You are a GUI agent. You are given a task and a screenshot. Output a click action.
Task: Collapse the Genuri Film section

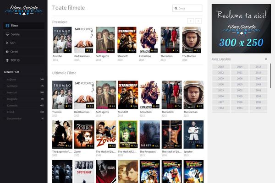point(42,72)
